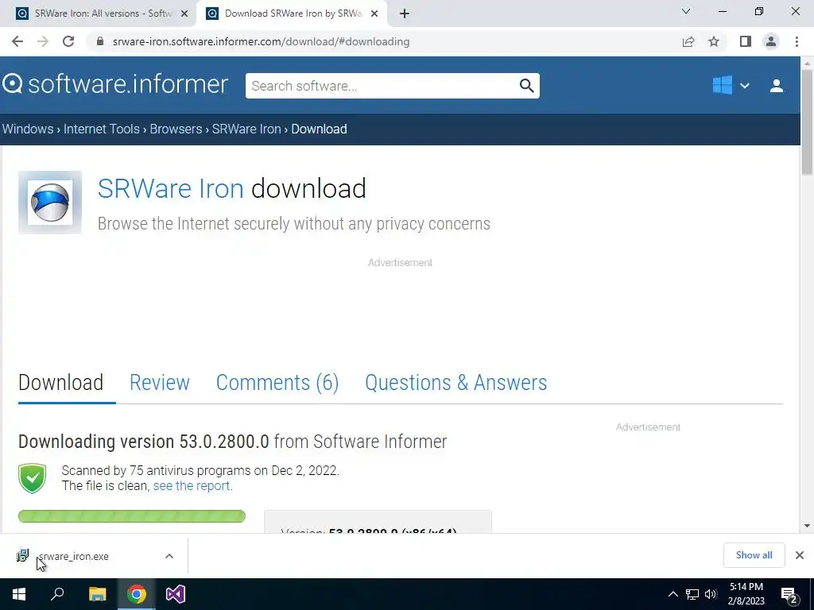Image resolution: width=814 pixels, height=610 pixels.
Task: Go to Internet Tools breadcrumb
Action: [102, 129]
